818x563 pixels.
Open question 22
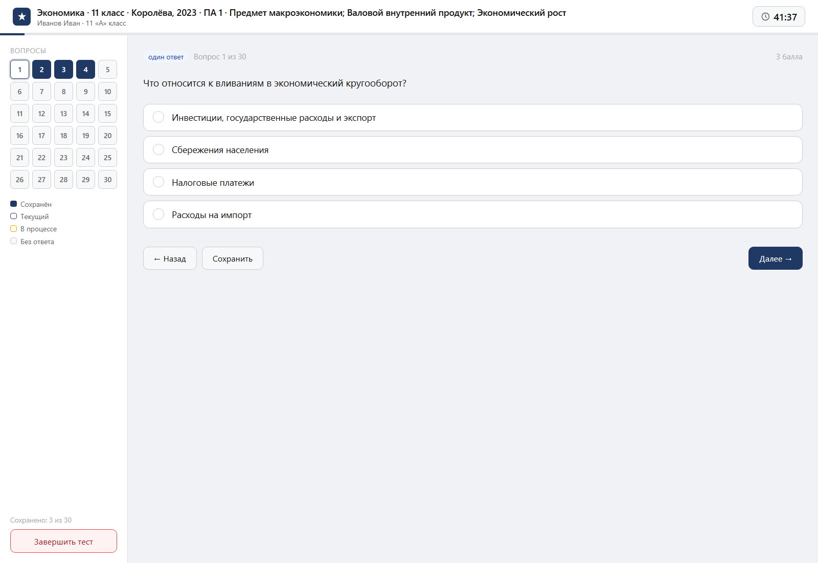pos(41,158)
